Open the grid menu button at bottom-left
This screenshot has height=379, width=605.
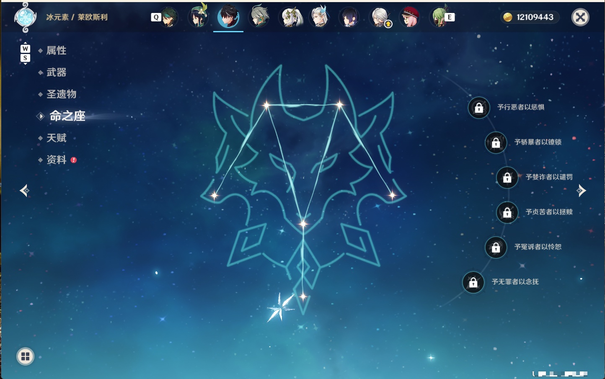point(25,356)
